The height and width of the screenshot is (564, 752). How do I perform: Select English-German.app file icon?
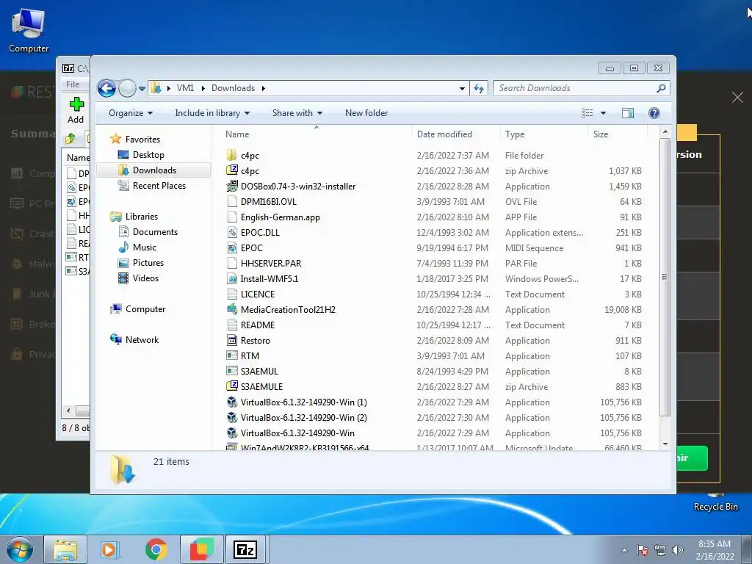[231, 217]
